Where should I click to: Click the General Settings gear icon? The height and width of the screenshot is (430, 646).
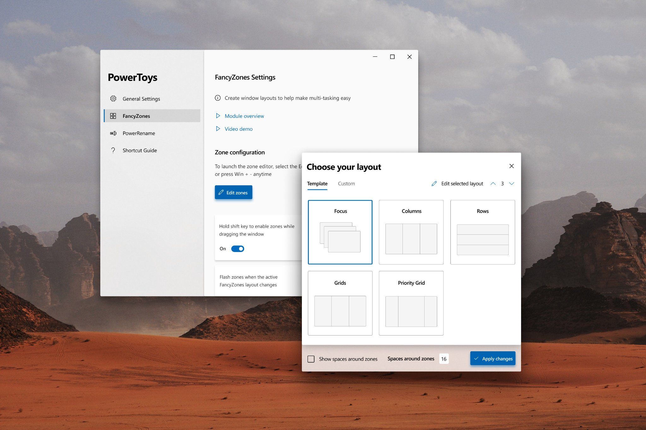(x=113, y=99)
